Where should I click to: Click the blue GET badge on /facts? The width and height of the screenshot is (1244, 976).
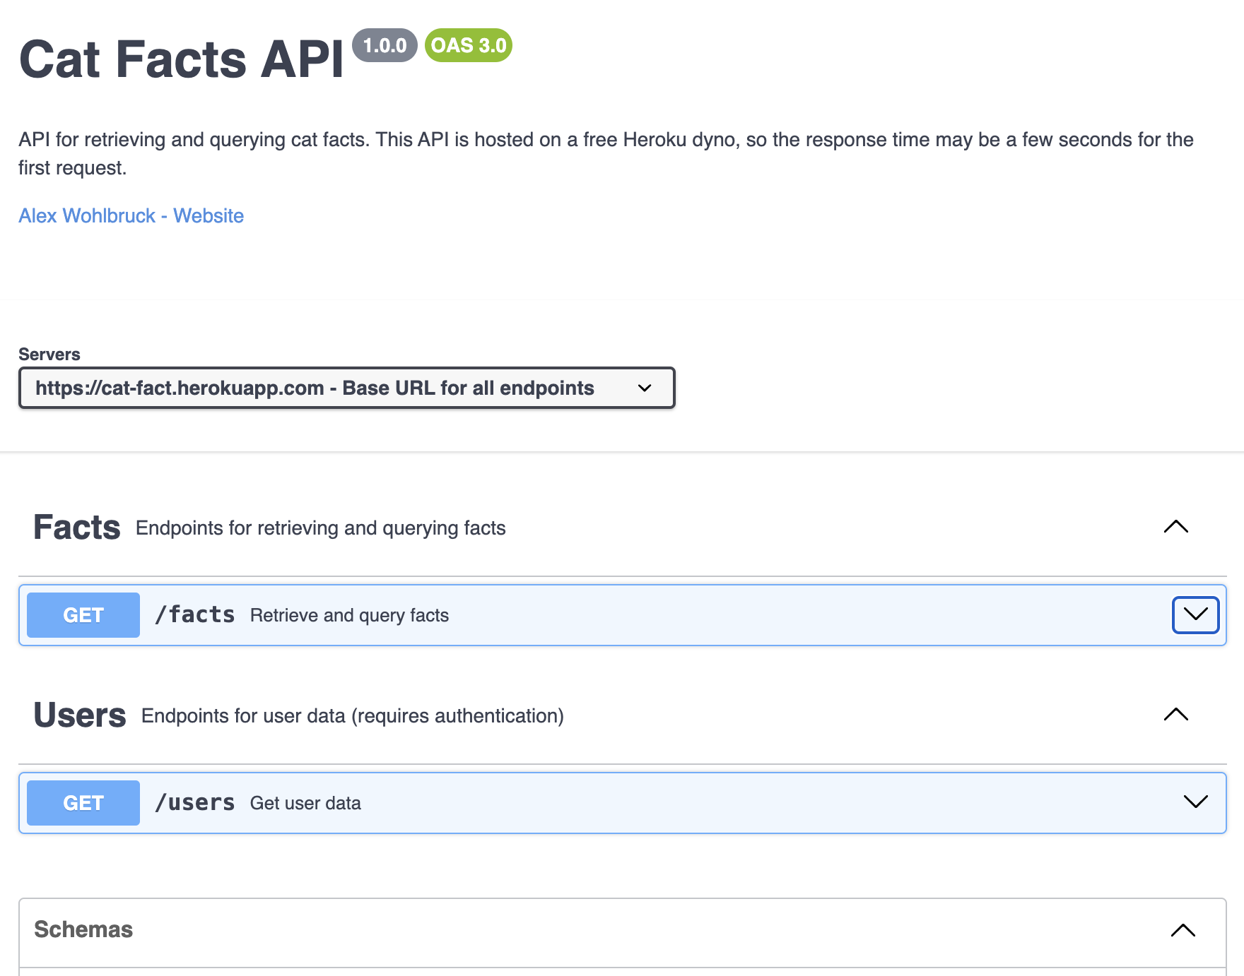83,614
